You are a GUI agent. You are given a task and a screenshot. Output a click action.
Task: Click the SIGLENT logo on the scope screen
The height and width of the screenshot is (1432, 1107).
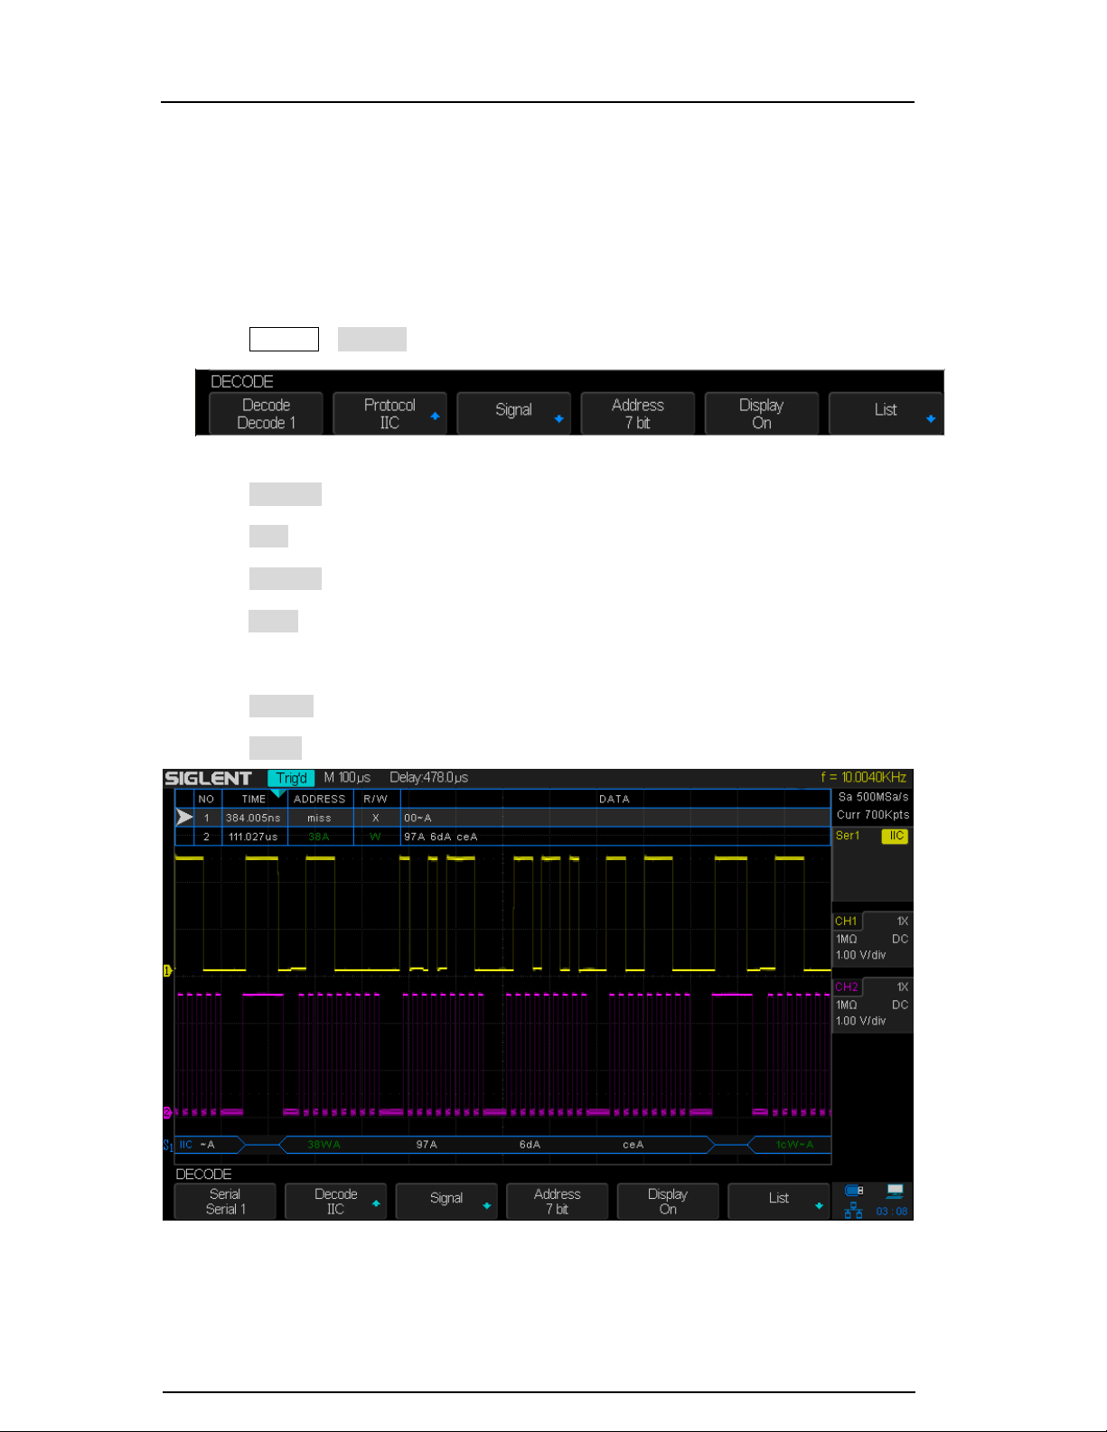coord(208,778)
